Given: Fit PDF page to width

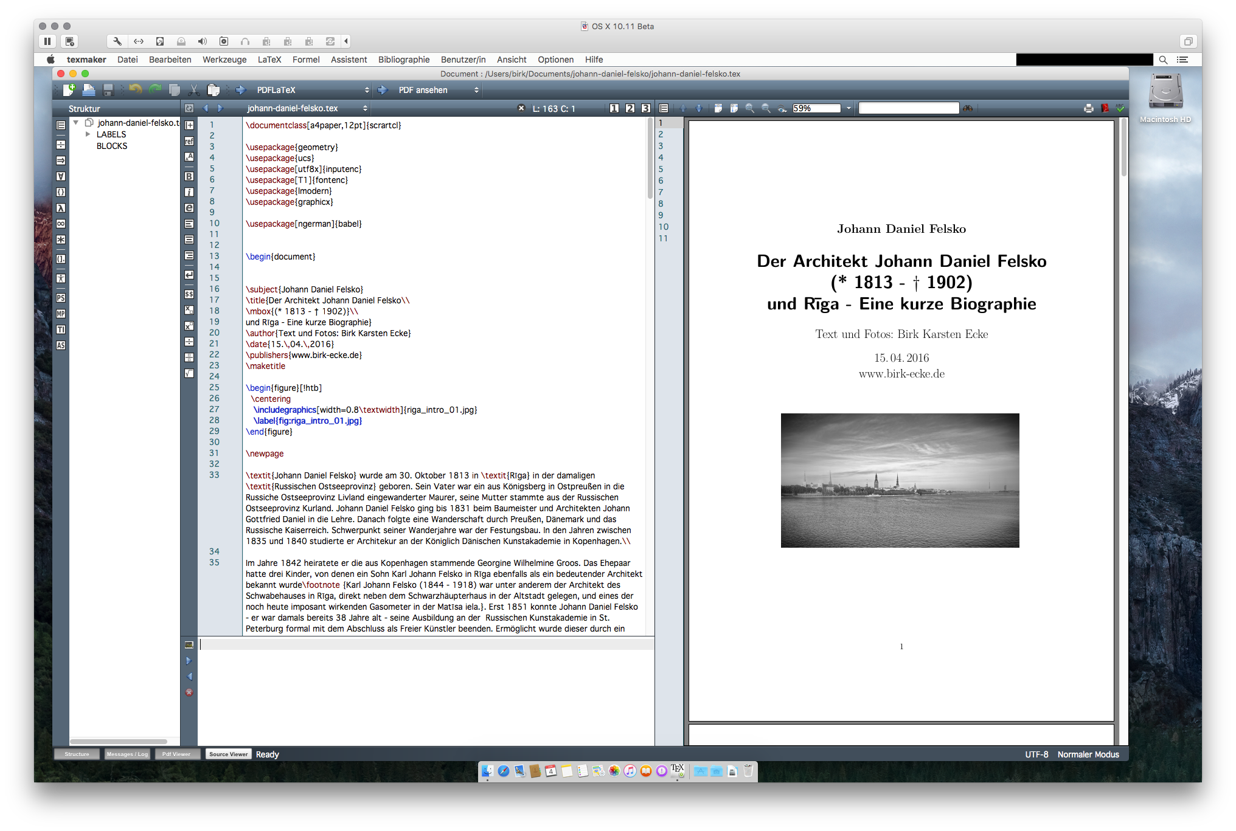Looking at the screenshot, I should click(x=718, y=108).
